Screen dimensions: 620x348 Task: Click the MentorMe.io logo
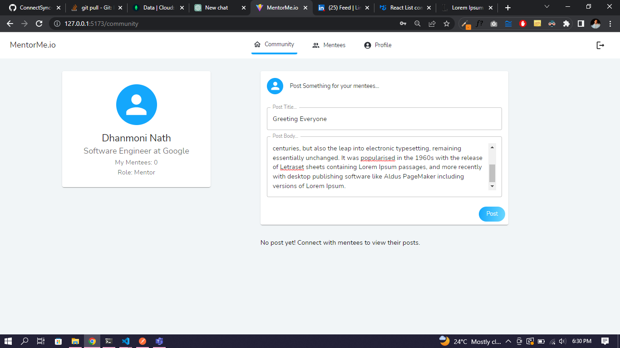pos(32,45)
